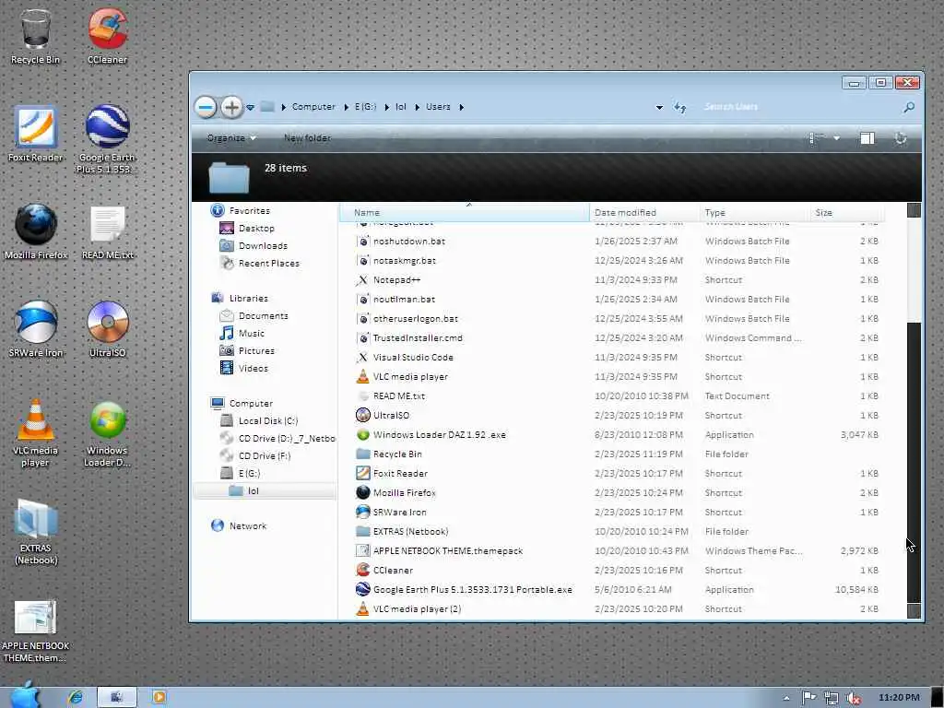Click the help icon in toolbar

click(x=901, y=138)
